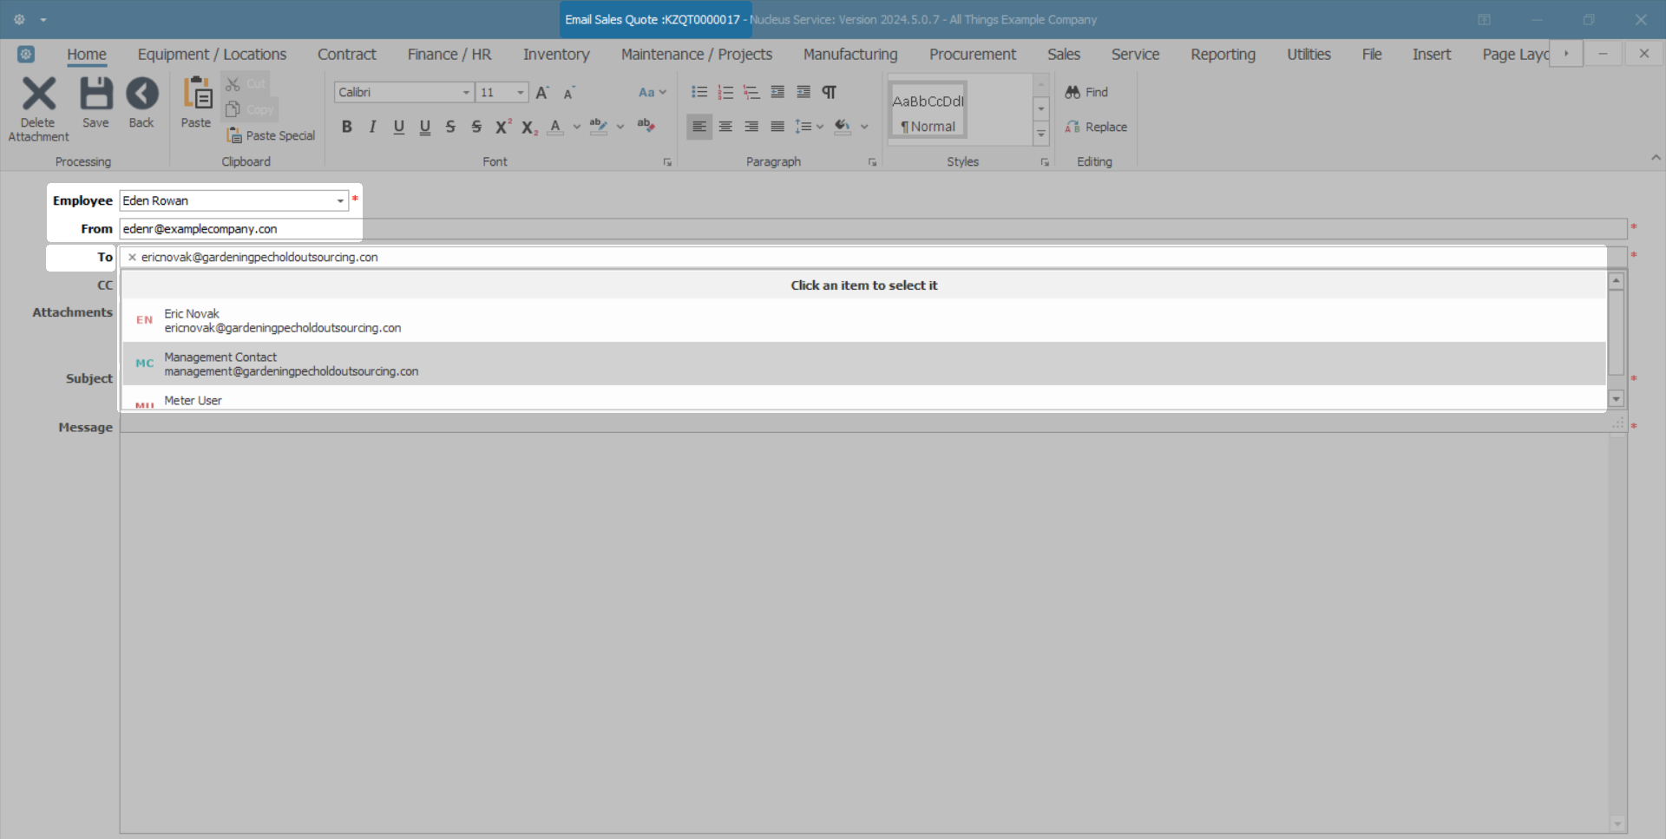The height and width of the screenshot is (839, 1666).
Task: Toggle bold formatting
Action: (x=347, y=127)
